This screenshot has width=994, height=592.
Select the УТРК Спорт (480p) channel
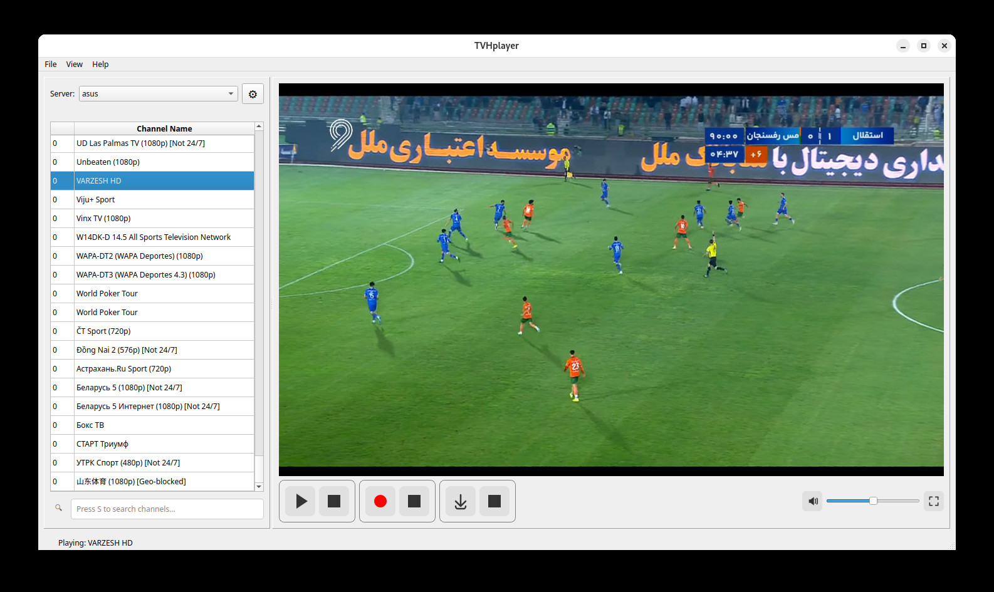point(152,463)
